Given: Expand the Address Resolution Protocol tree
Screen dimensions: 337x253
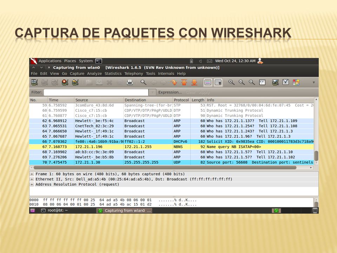Looking at the screenshot, I should tap(32, 184).
